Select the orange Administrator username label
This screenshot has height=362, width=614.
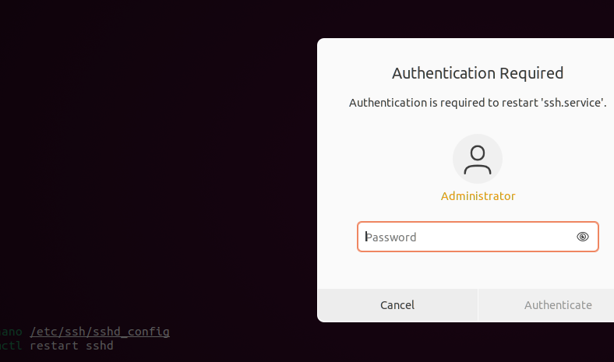[478, 196]
